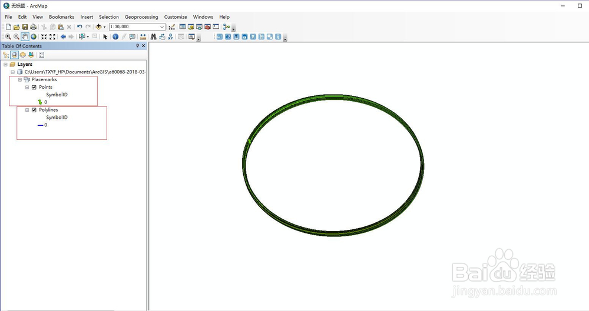Viewport: 589px width, 311px height.
Task: Click the green pushpin symbol for Points
Action: 40,102
